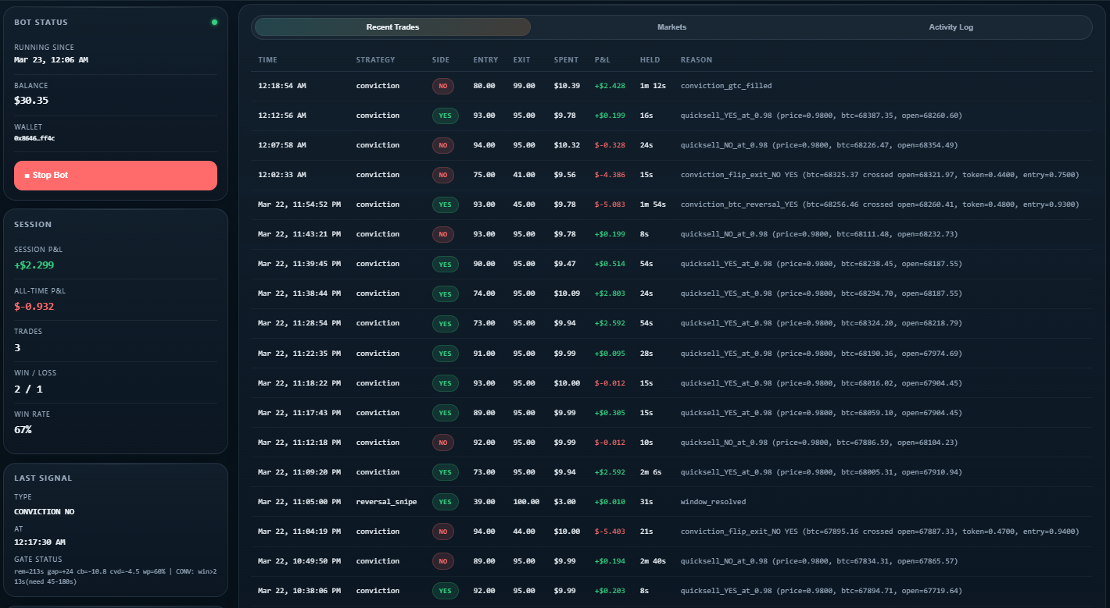Open the Activity Log tab
The width and height of the screenshot is (1110, 608).
tap(951, 27)
